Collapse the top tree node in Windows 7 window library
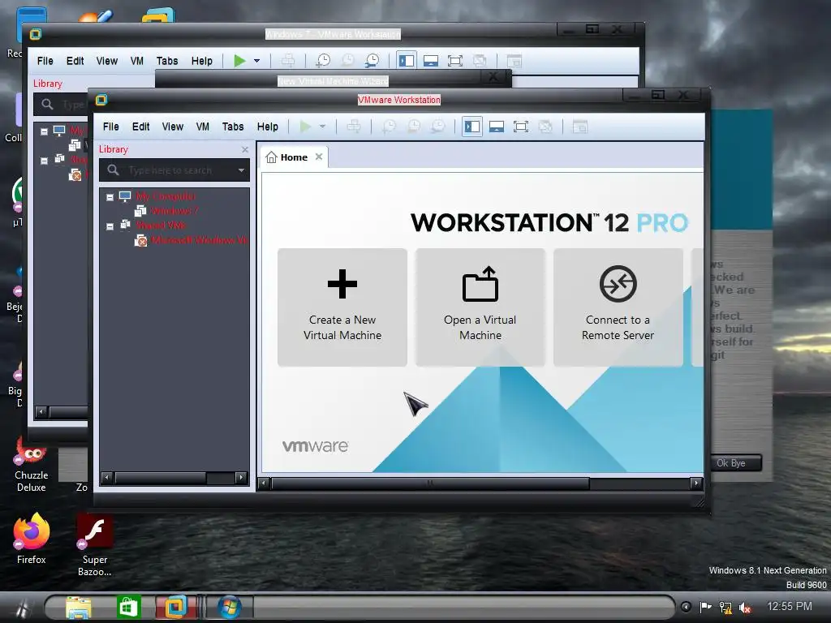Screen dimensions: 831x623 [x=44, y=131]
